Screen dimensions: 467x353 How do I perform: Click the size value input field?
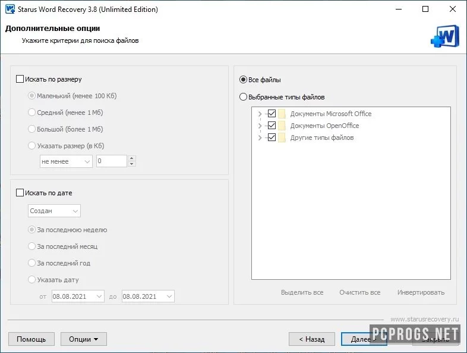click(112, 161)
